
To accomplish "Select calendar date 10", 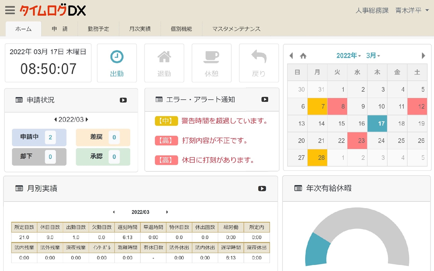I will tap(377, 107).
